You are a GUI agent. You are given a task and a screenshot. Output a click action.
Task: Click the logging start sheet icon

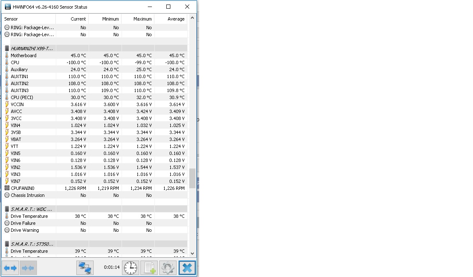pyautogui.click(x=149, y=268)
